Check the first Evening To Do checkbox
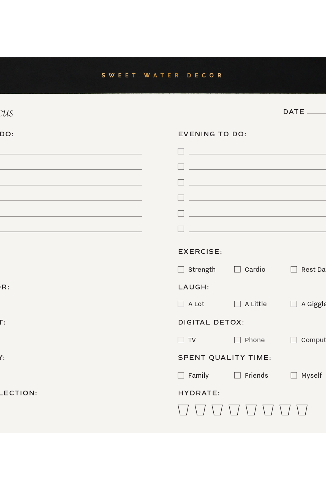The height and width of the screenshot is (487, 326). 181,151
